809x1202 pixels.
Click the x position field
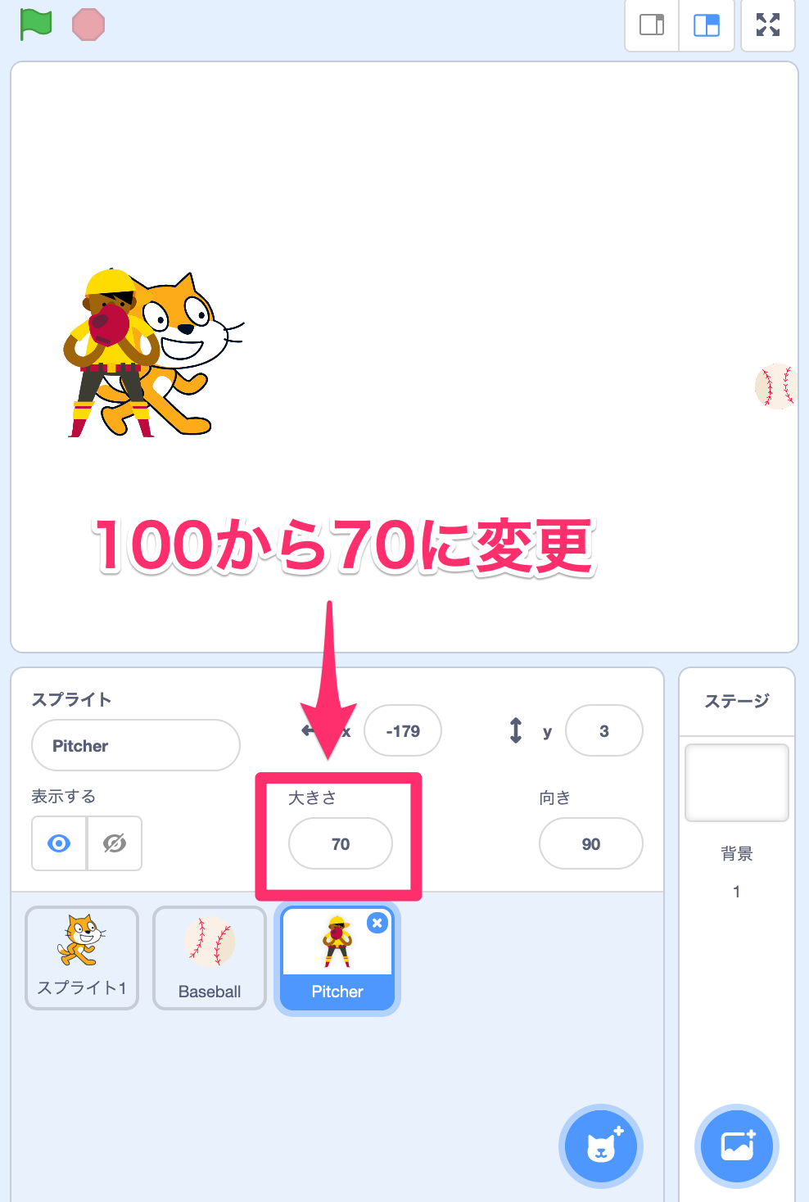pyautogui.click(x=403, y=730)
